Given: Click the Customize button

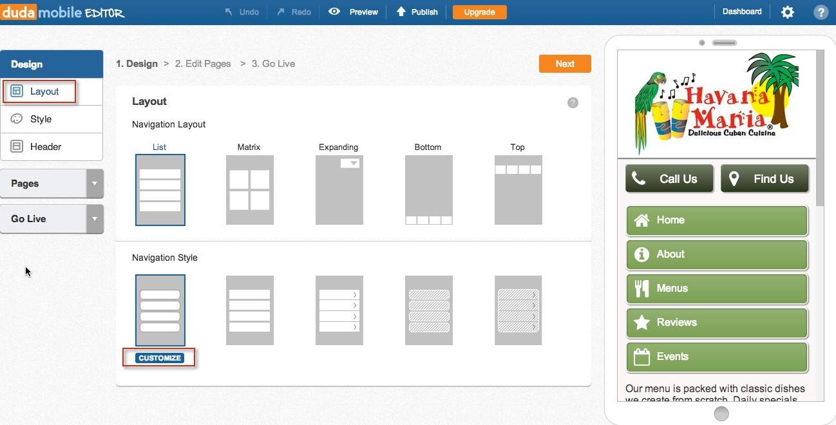Looking at the screenshot, I should 160,358.
